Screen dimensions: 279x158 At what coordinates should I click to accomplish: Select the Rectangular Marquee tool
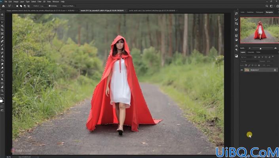point(2,18)
